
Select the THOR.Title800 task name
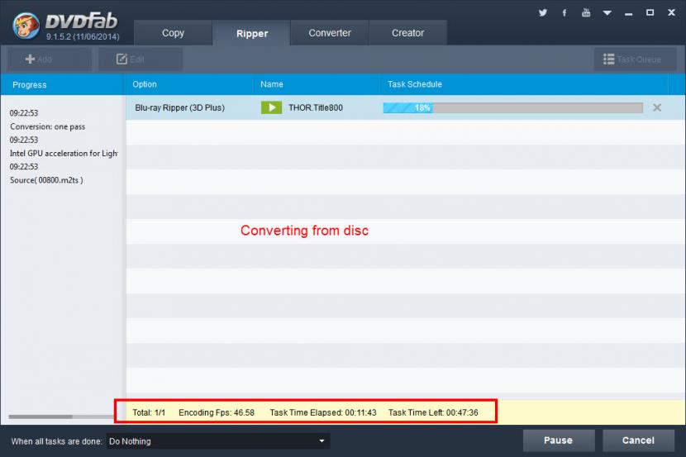click(x=316, y=107)
